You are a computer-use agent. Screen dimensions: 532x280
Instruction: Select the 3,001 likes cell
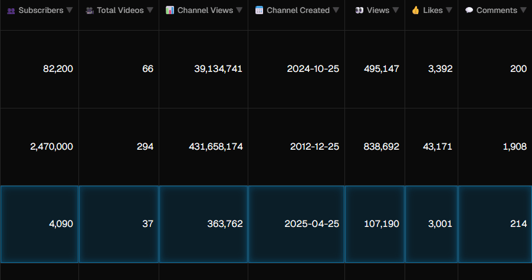(432, 224)
